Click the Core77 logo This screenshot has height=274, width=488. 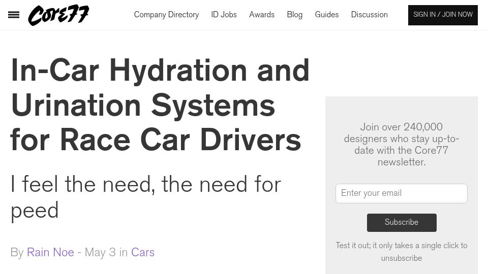tap(58, 15)
